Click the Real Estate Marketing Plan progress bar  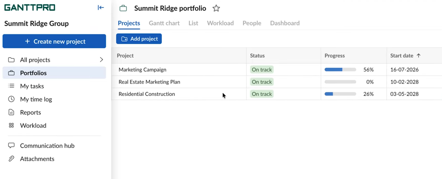click(x=340, y=82)
